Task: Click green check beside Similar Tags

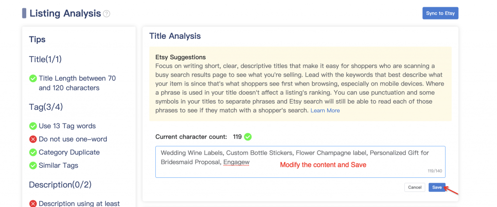Action: tap(33, 166)
